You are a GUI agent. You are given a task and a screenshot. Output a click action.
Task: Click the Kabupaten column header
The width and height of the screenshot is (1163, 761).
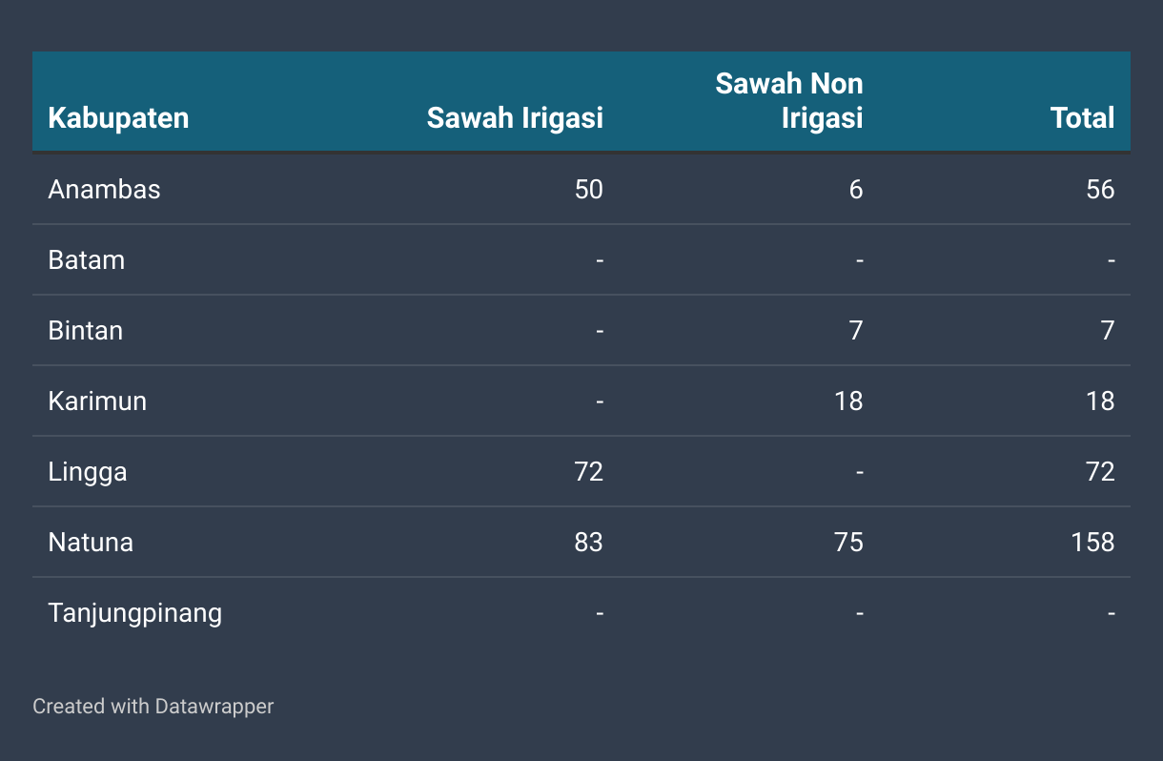118,118
